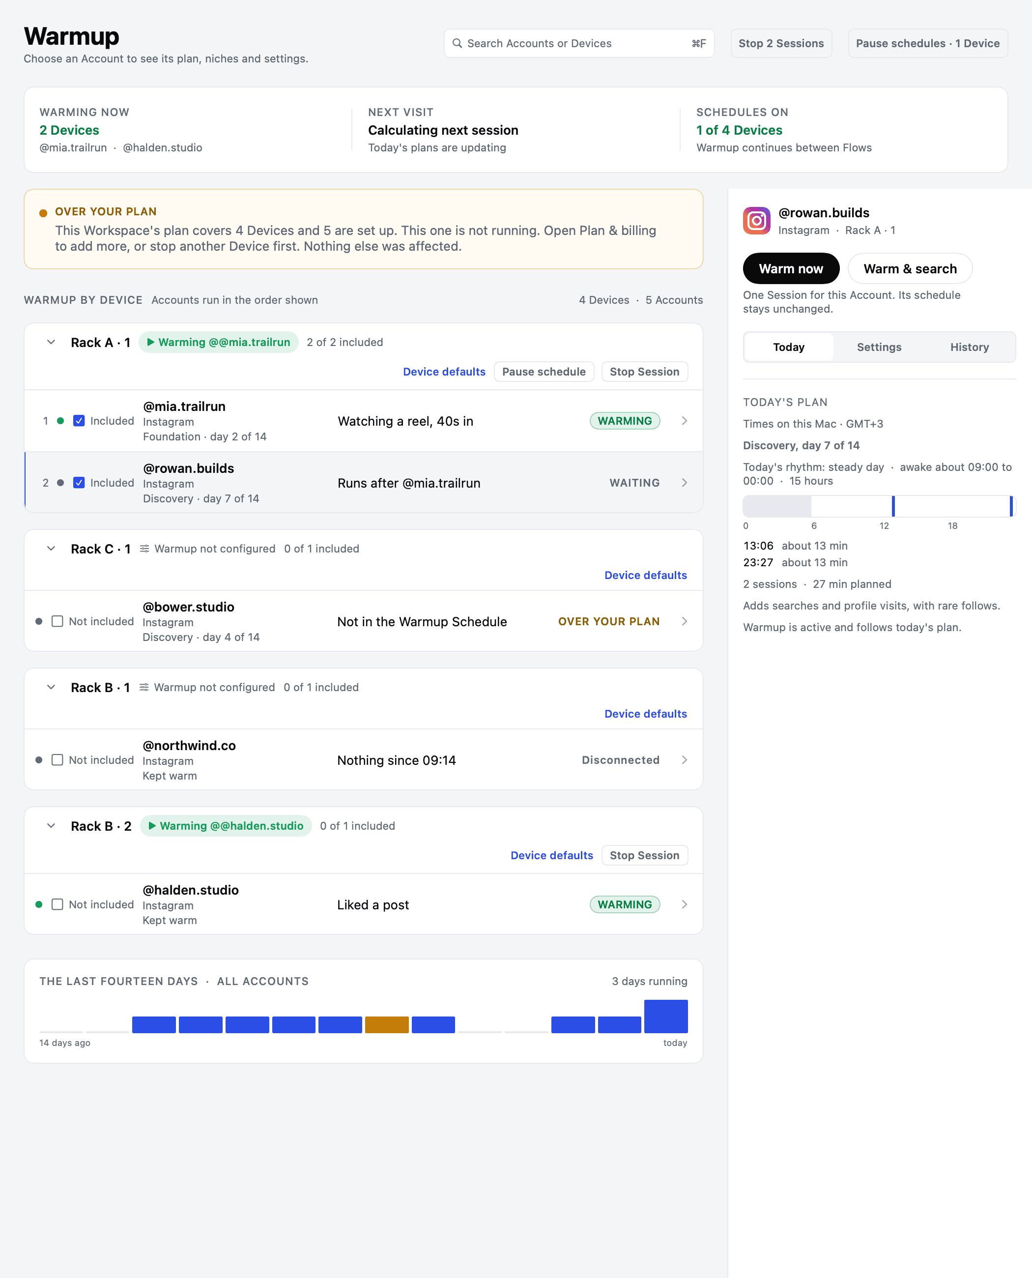Click today's tallest bar in fourteen-day chart

pyautogui.click(x=666, y=1016)
